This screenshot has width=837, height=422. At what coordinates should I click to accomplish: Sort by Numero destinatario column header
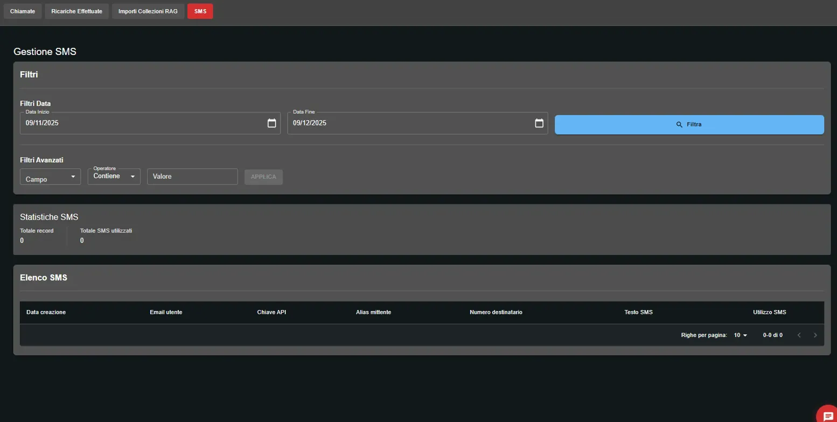click(496, 312)
